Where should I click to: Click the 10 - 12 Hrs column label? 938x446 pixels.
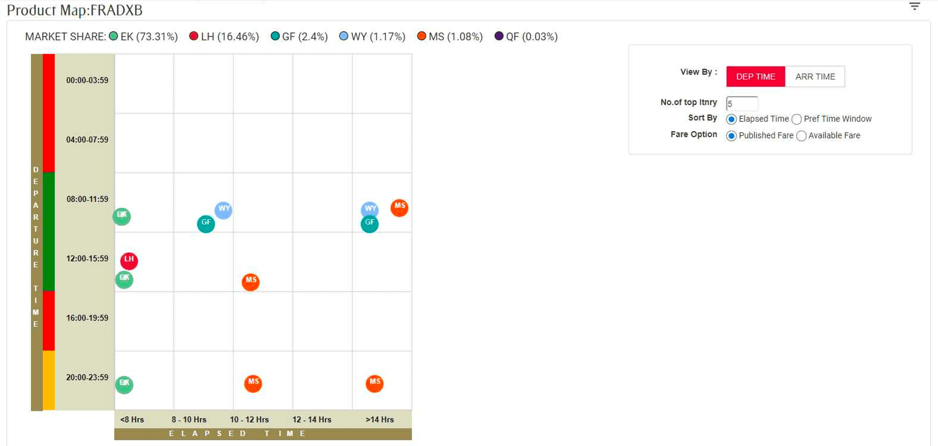249,420
